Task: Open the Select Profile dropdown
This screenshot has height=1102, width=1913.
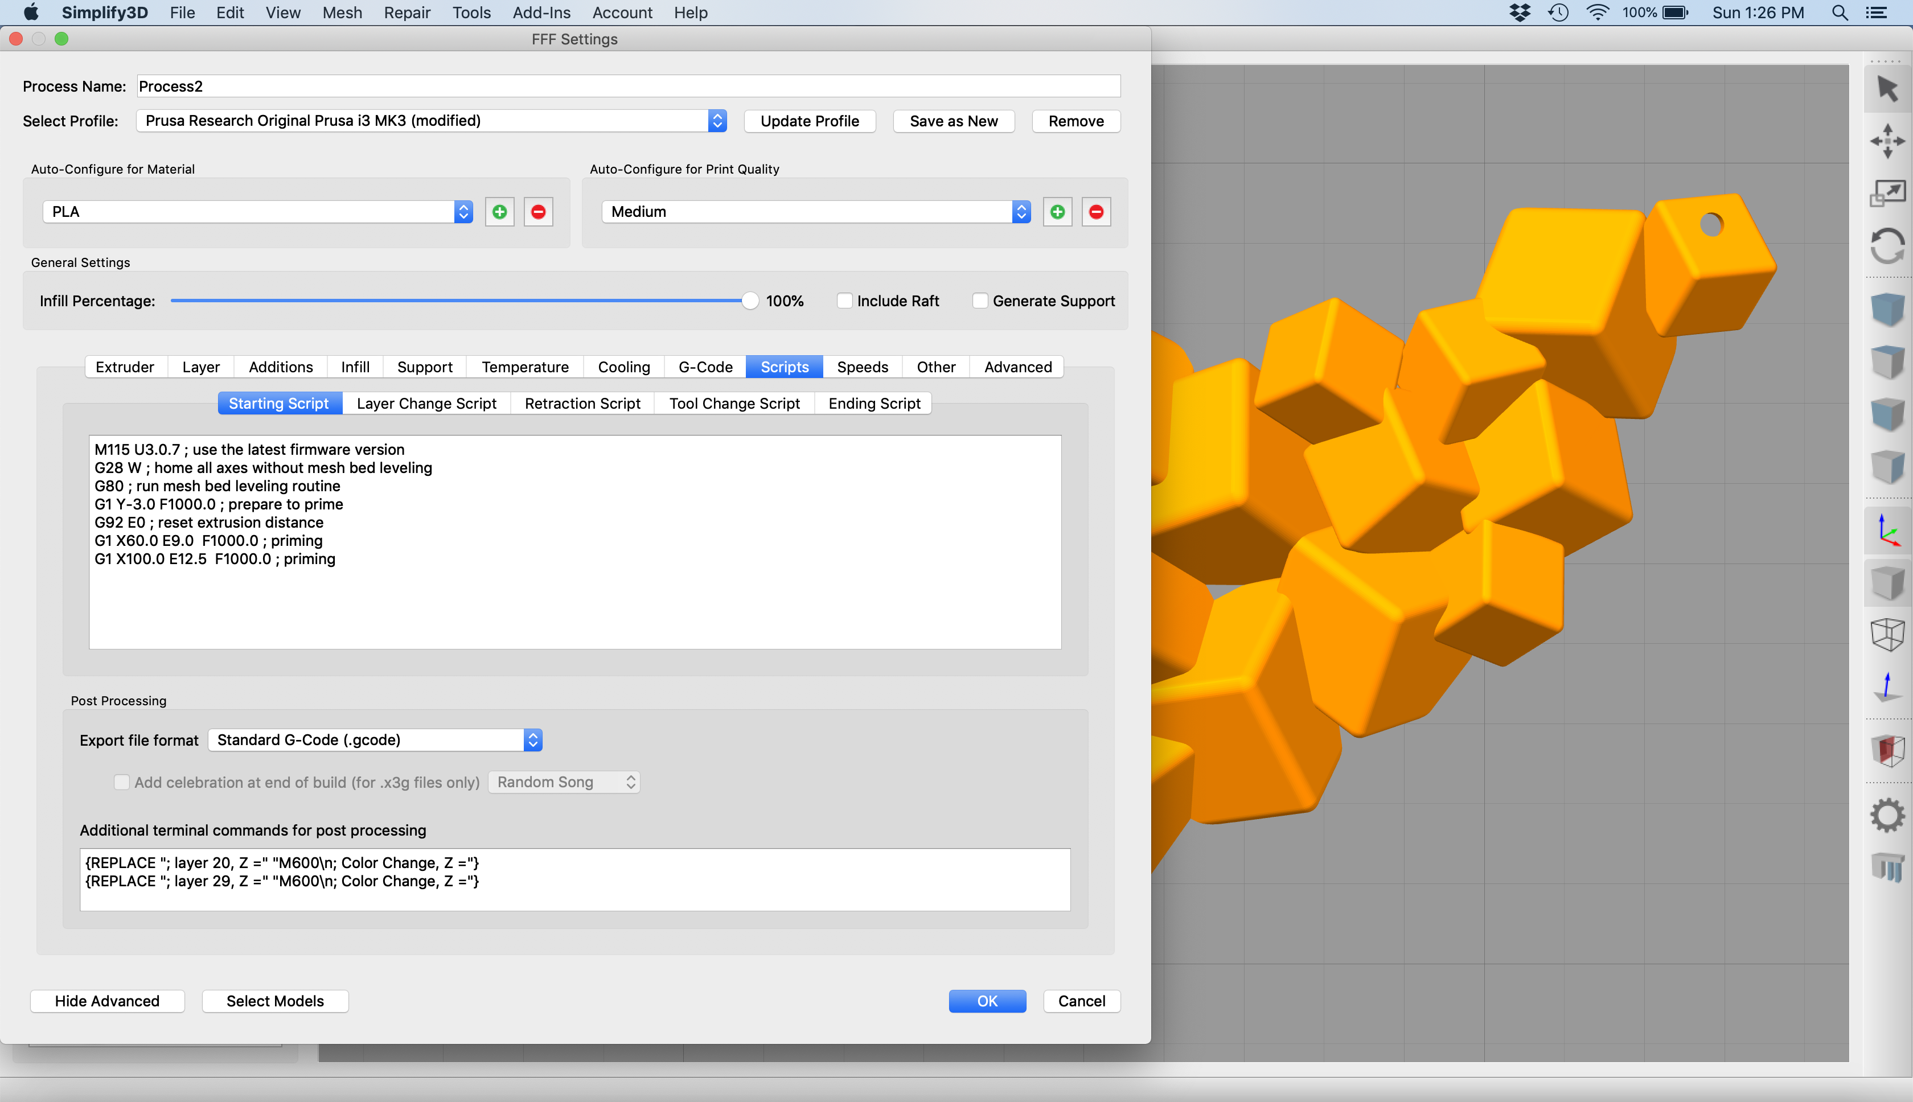Action: click(432, 121)
